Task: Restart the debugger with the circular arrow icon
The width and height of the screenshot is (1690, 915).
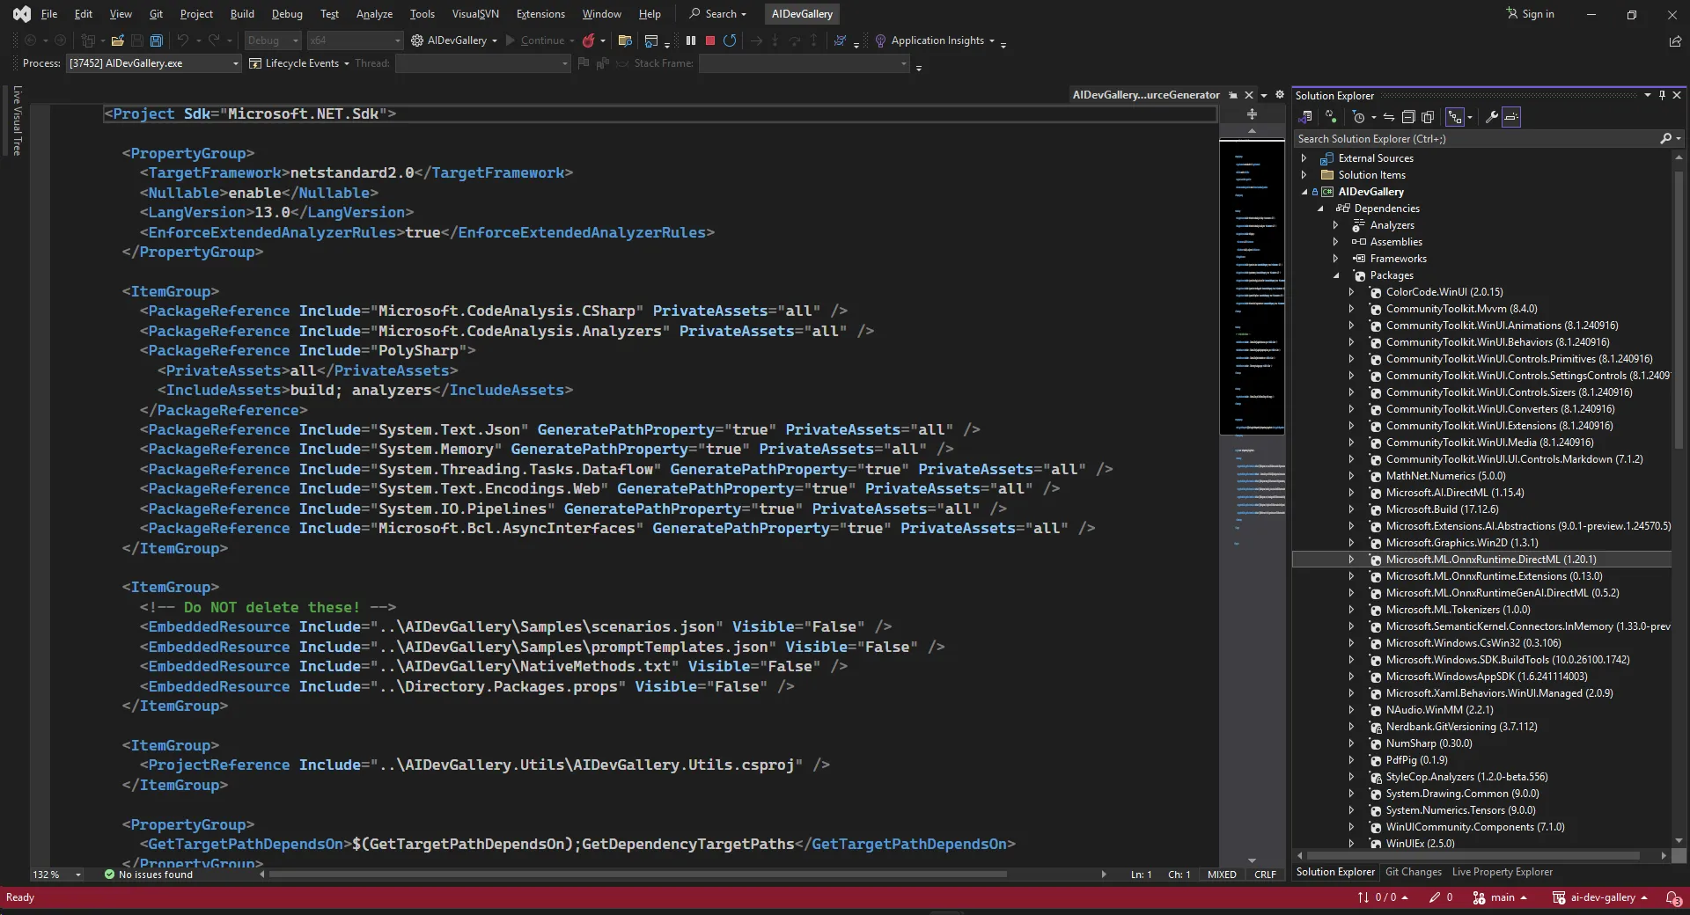Action: pyautogui.click(x=730, y=40)
